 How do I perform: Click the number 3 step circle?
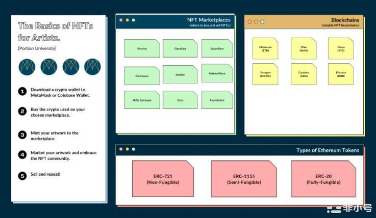pyautogui.click(x=22, y=135)
